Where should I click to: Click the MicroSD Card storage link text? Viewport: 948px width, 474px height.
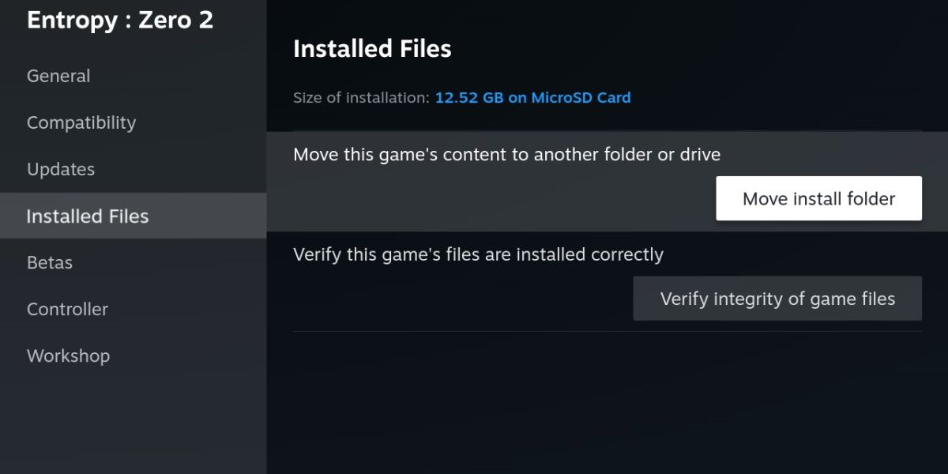point(532,97)
